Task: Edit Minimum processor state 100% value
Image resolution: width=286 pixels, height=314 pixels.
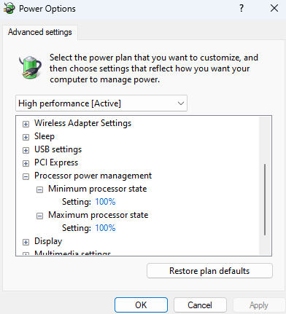Action: point(105,202)
